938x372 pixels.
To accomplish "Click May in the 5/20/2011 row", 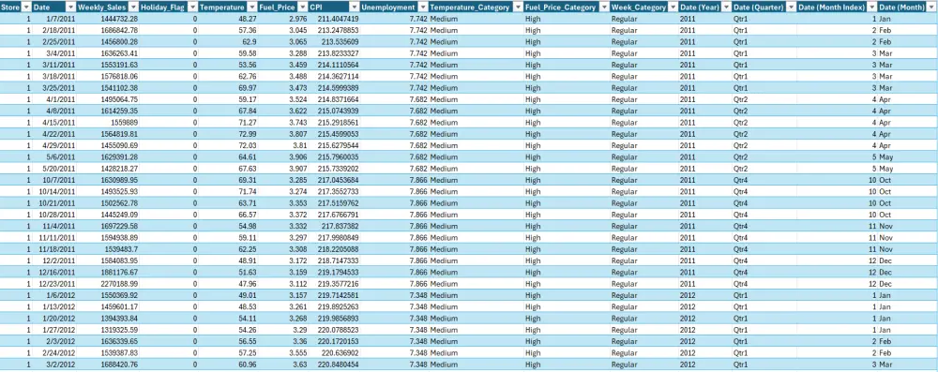I will (x=886, y=169).
